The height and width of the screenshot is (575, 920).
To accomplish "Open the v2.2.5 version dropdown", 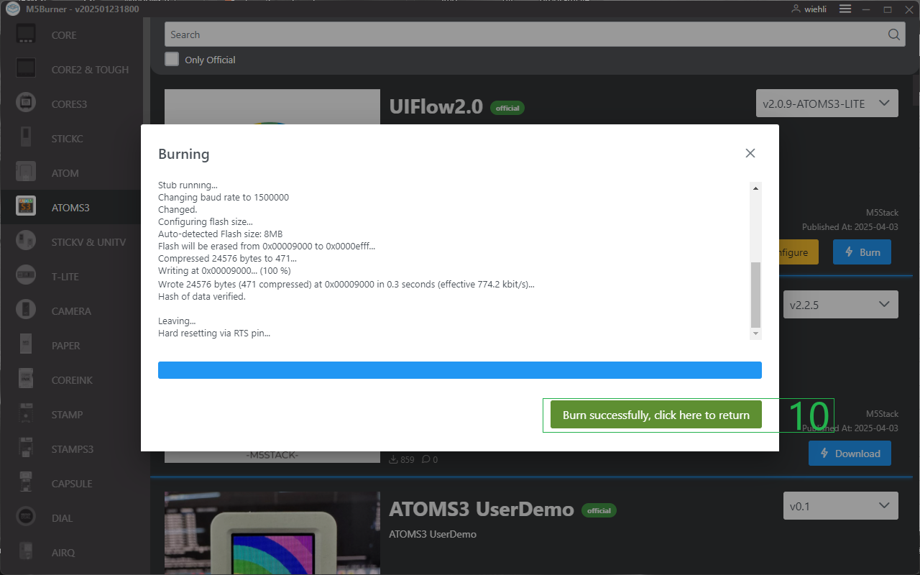I will pos(840,305).
